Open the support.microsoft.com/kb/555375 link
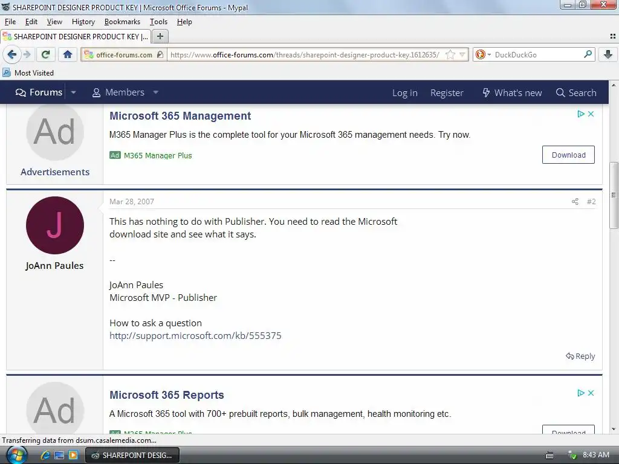This screenshot has width=619, height=464. point(195,336)
